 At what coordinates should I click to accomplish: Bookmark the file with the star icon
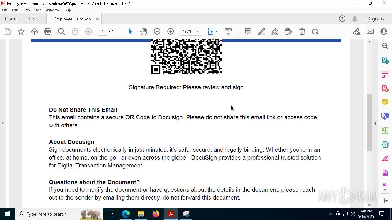tap(21, 31)
